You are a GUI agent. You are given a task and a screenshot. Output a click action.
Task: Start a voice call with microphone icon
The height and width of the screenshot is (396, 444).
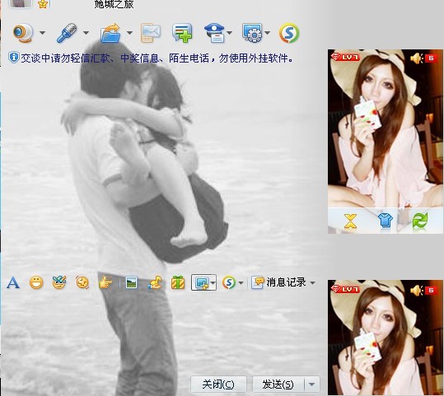pyautogui.click(x=67, y=33)
